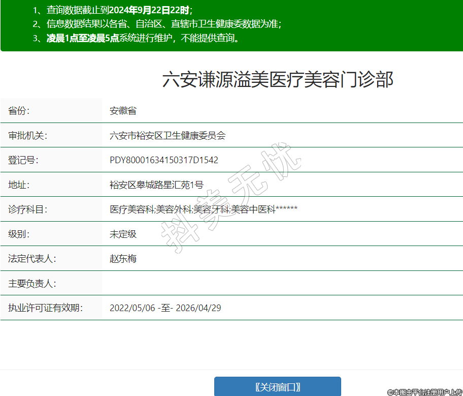
Task: Click the 省份 row label
Action: 19,111
